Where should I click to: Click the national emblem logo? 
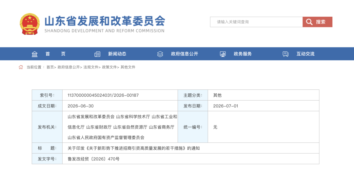29,24
